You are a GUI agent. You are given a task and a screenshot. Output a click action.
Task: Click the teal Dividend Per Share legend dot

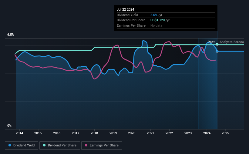(44, 145)
